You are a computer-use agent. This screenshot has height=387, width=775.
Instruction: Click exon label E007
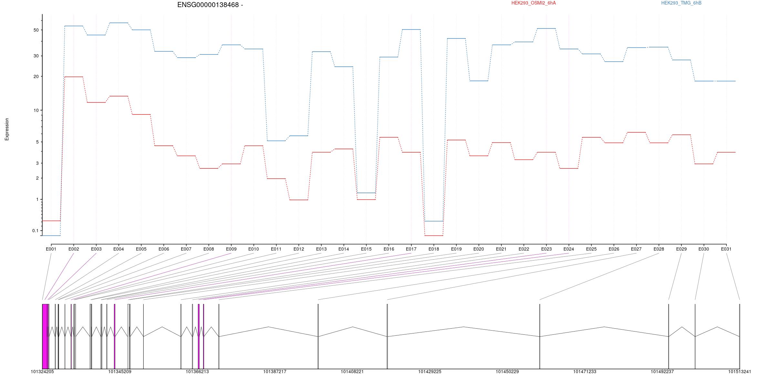coord(186,249)
